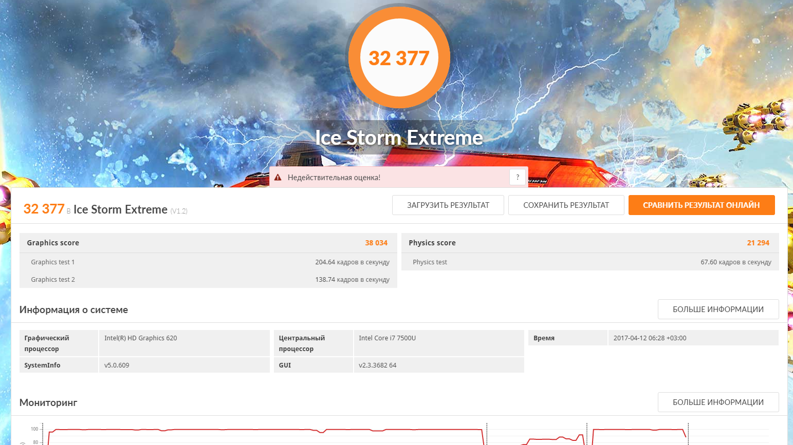793x445 pixels.
Task: Select the Graphics test 1 row label
Action: pos(53,262)
